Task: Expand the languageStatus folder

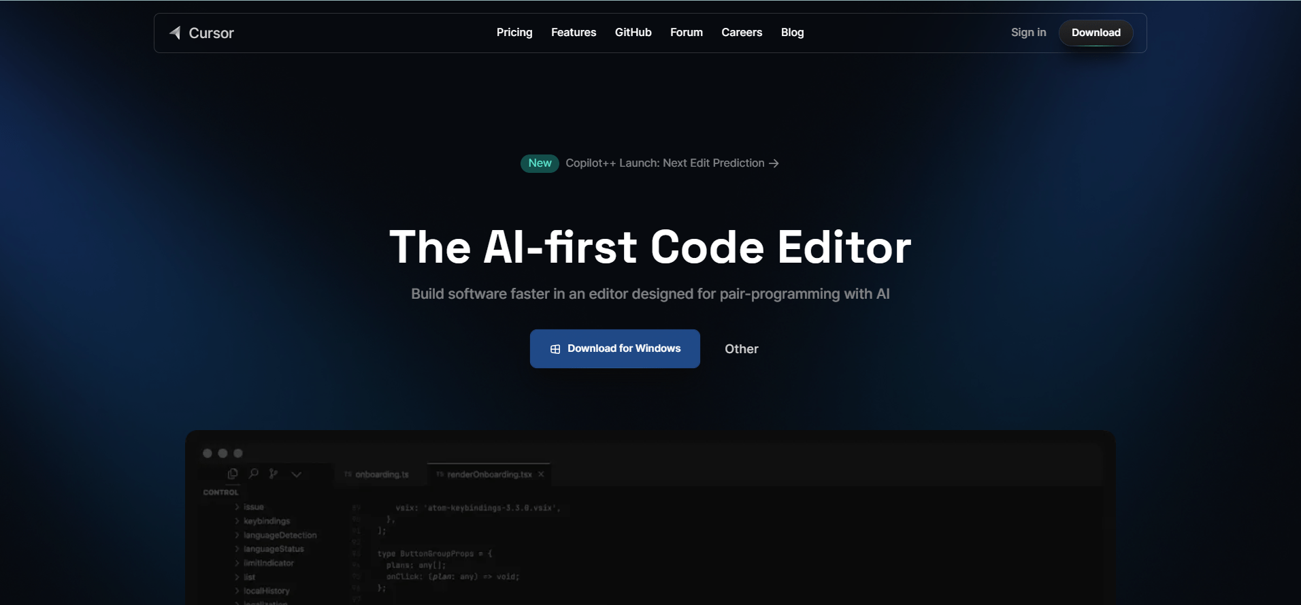Action: pos(269,549)
